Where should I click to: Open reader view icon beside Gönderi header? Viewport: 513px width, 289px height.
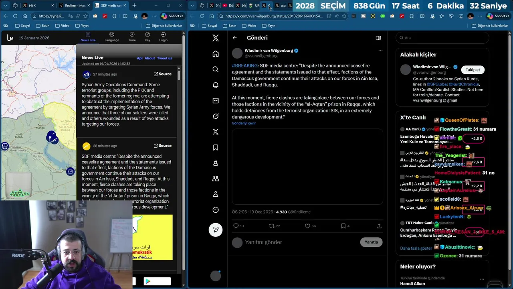(x=378, y=38)
